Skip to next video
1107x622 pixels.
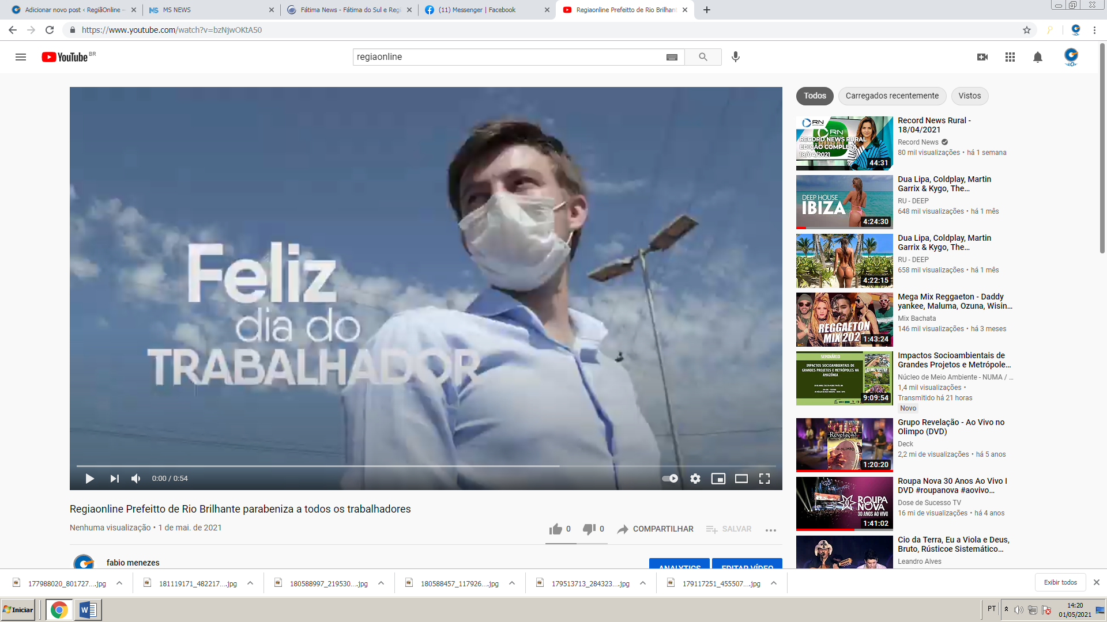114,479
